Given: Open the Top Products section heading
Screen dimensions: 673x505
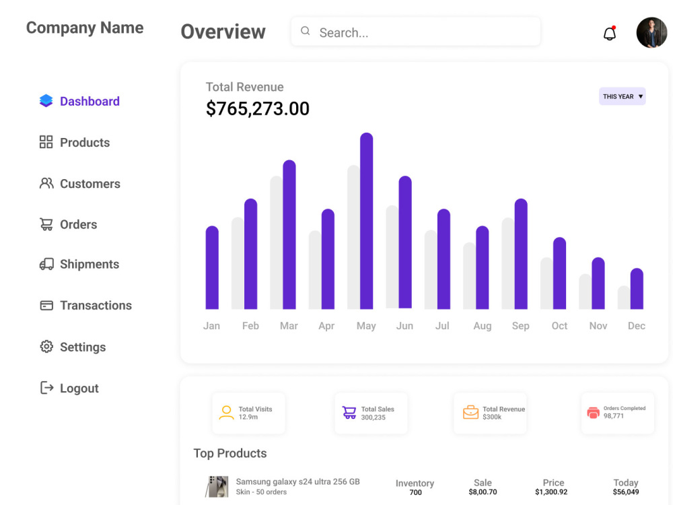Looking at the screenshot, I should click(230, 453).
